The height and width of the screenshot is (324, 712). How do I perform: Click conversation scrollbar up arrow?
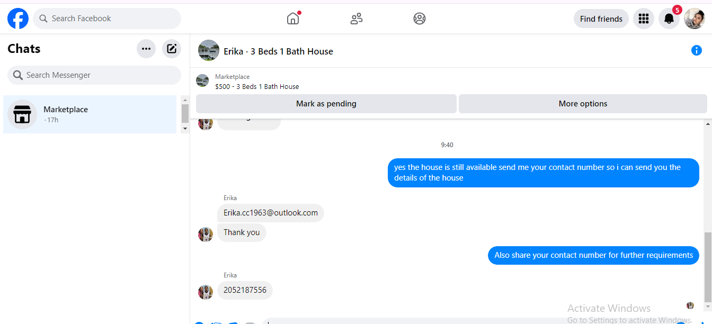click(708, 124)
